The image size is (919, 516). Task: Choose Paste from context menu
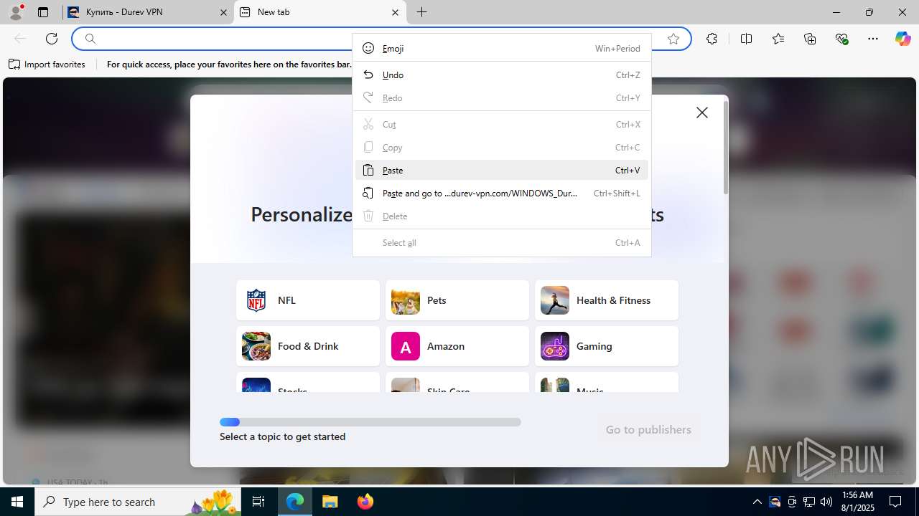502,170
